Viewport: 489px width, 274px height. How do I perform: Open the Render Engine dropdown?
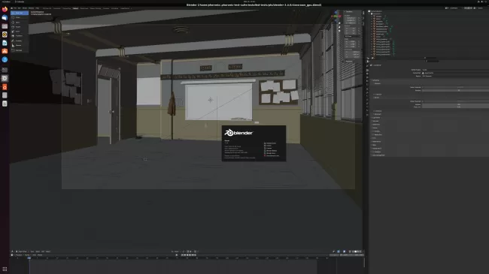click(x=455, y=70)
